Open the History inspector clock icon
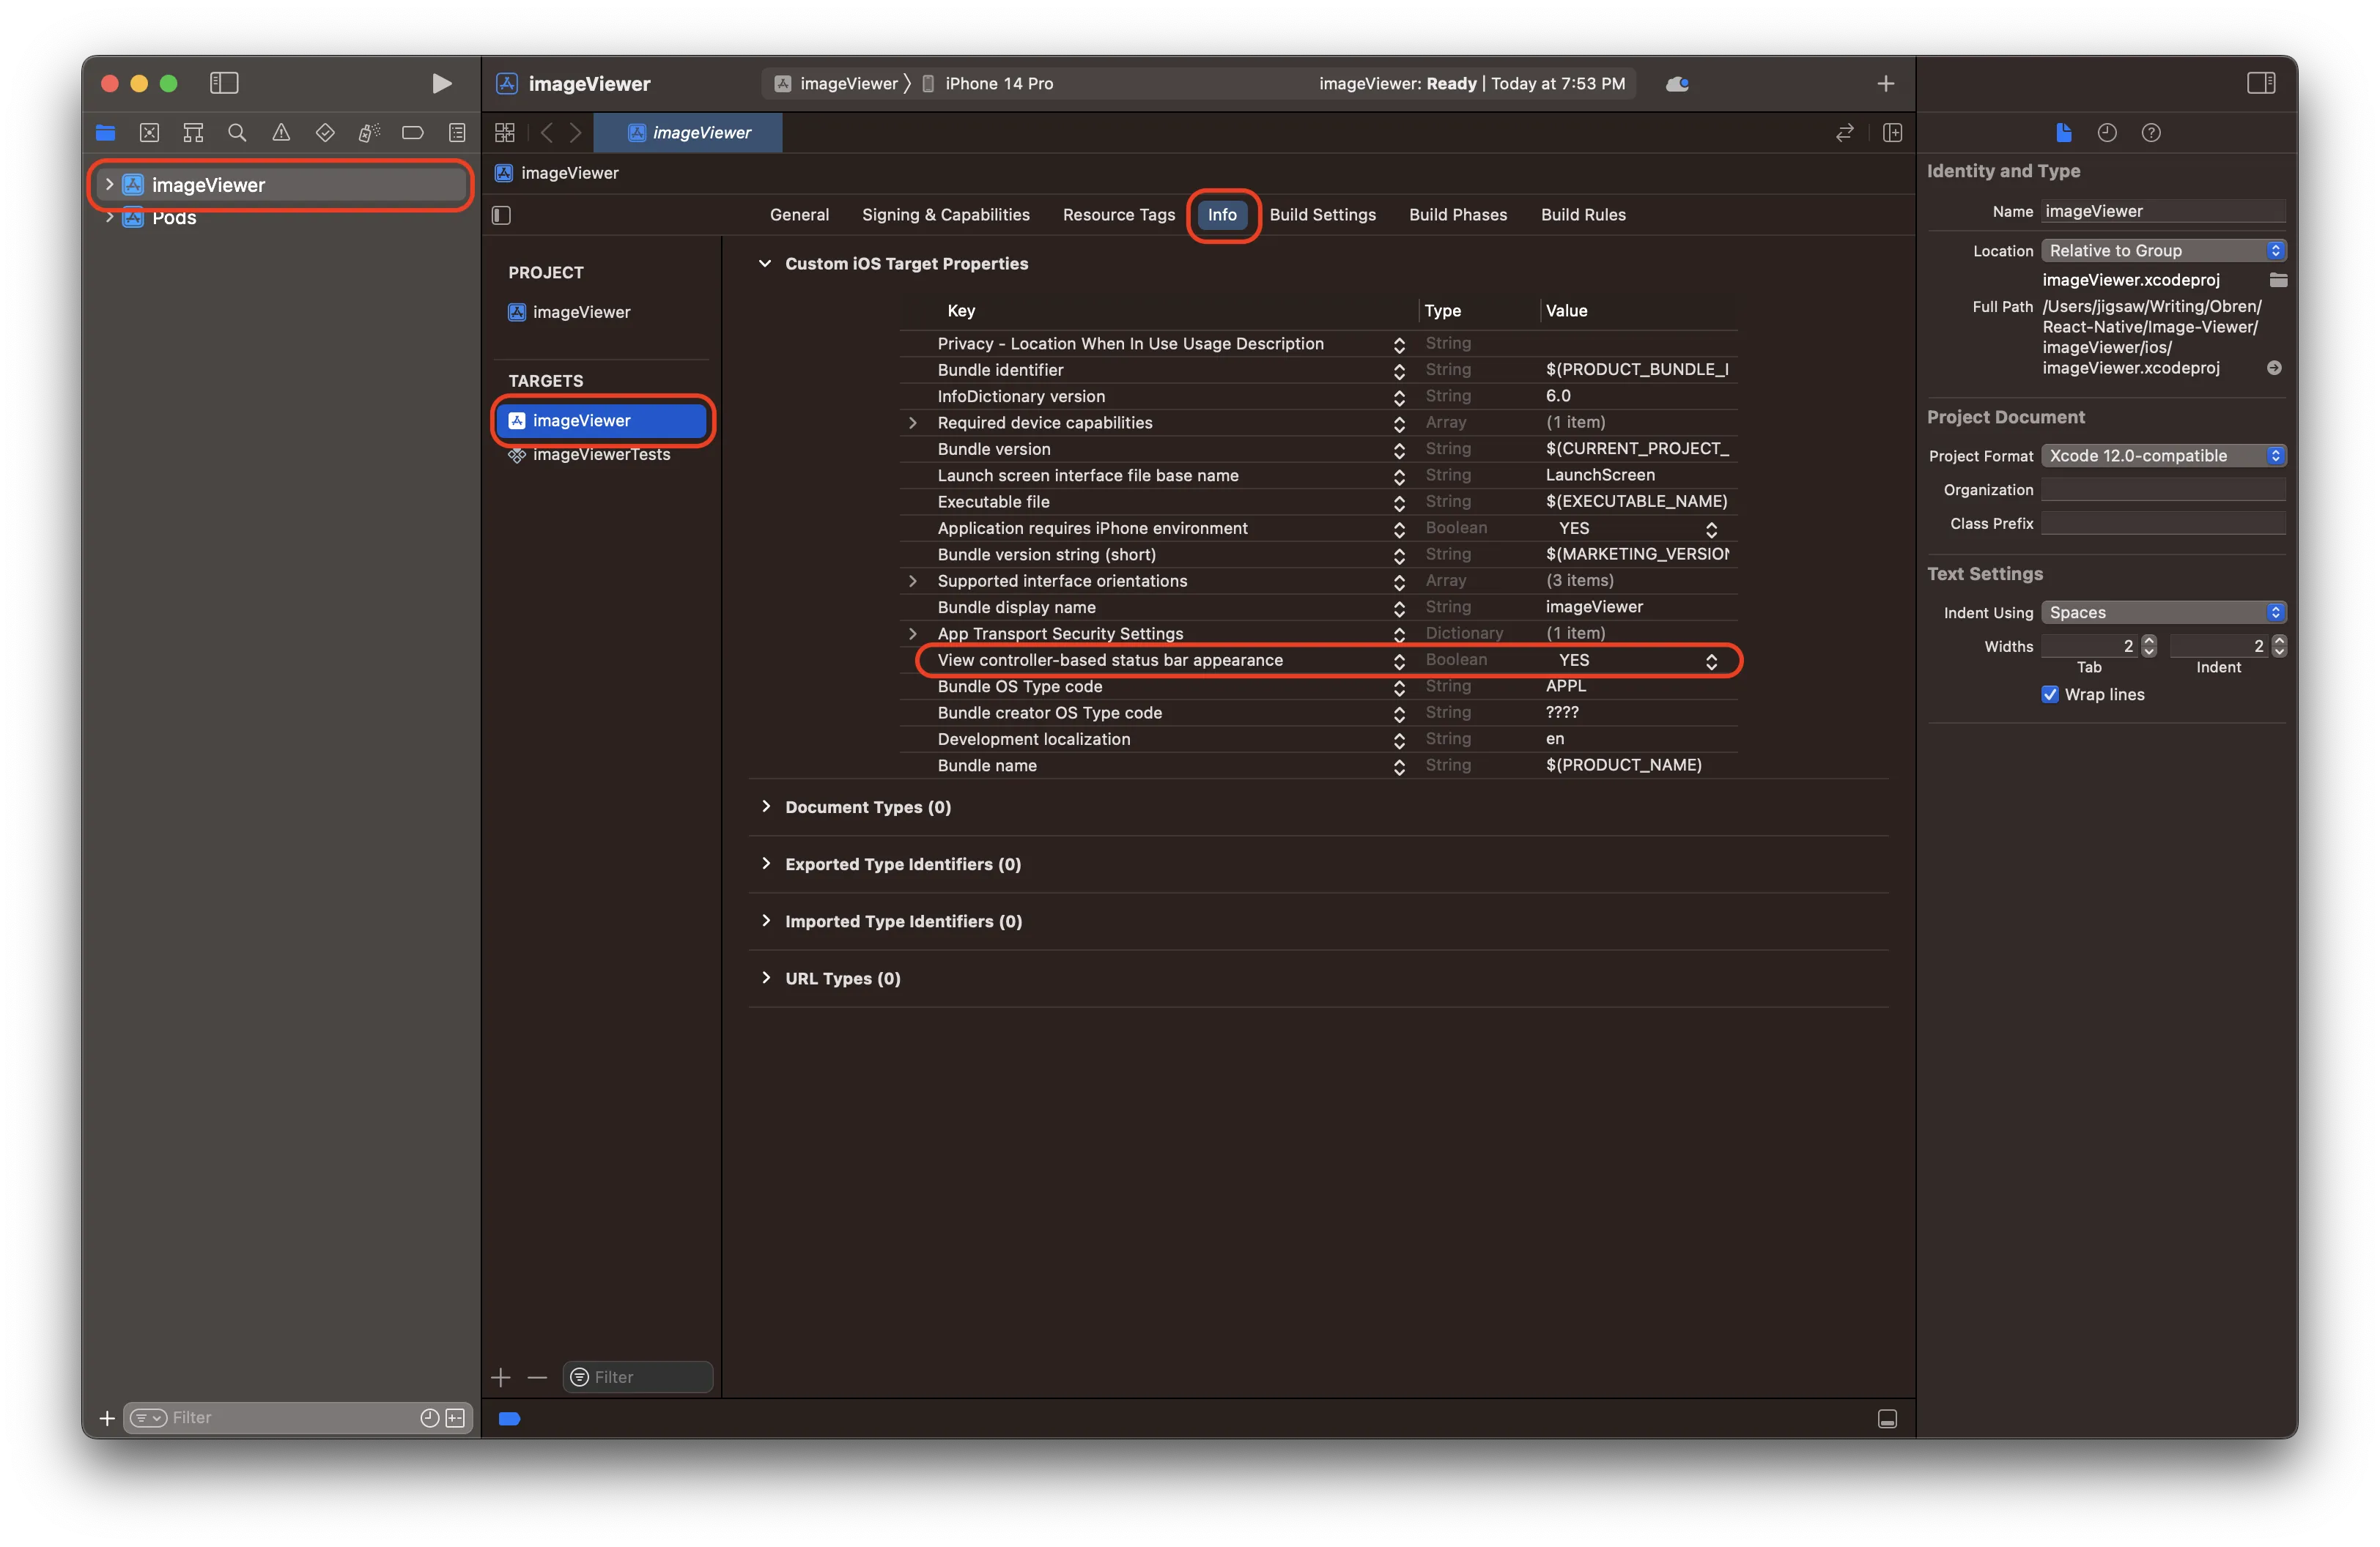The image size is (2380, 1547). pos(2108,132)
